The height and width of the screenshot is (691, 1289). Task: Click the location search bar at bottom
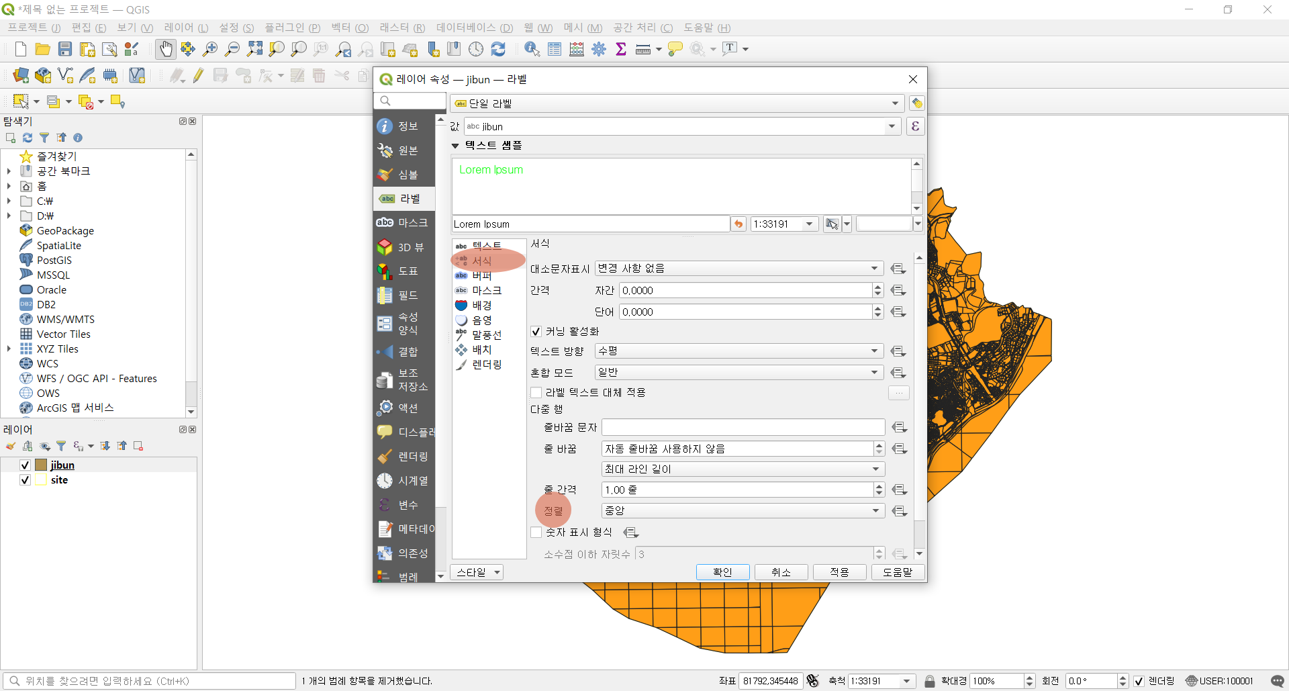pyautogui.click(x=149, y=681)
